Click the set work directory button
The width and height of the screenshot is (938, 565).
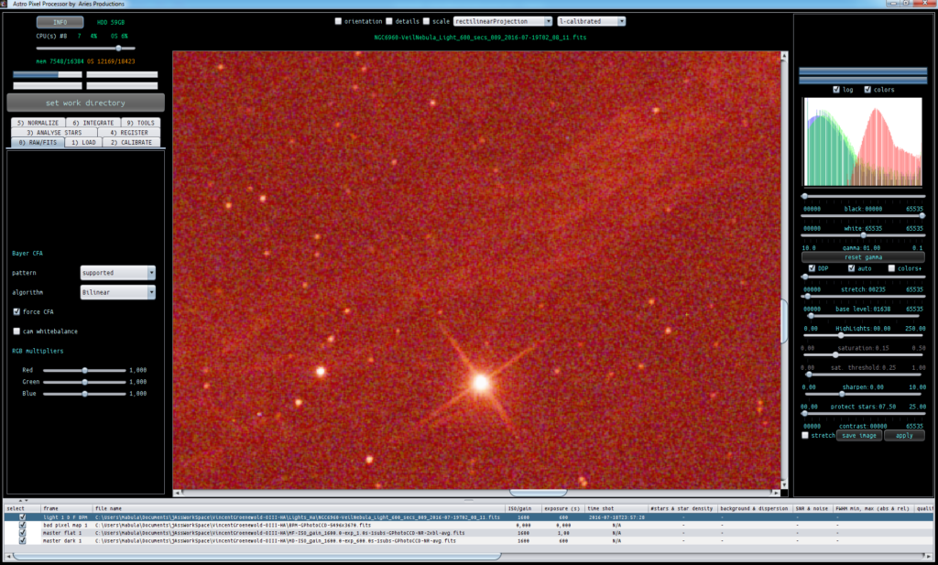click(85, 103)
